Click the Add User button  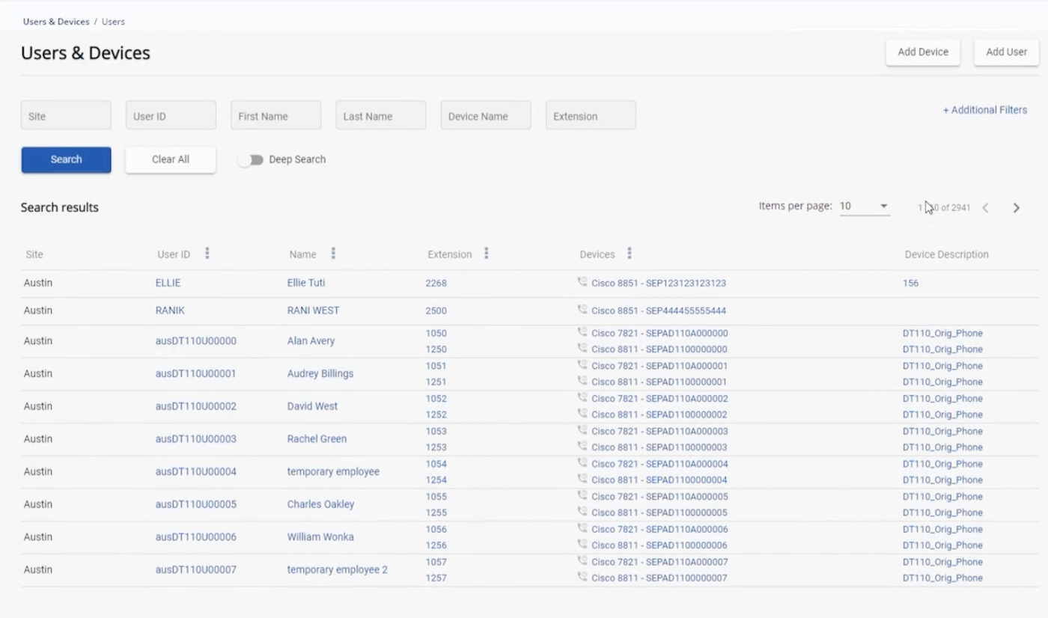[1006, 52]
